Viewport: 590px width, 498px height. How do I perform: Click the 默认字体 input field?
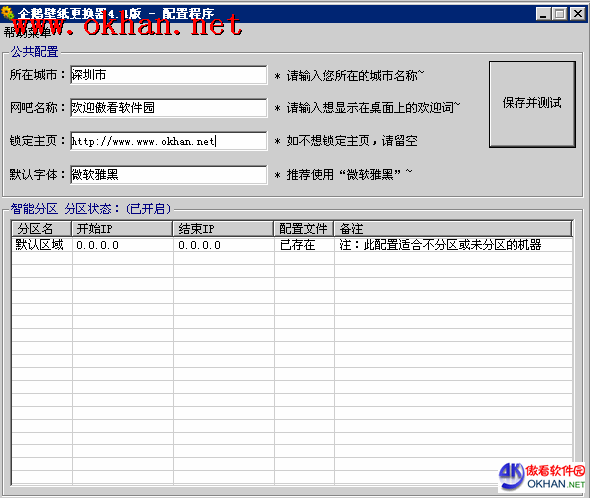coord(169,174)
